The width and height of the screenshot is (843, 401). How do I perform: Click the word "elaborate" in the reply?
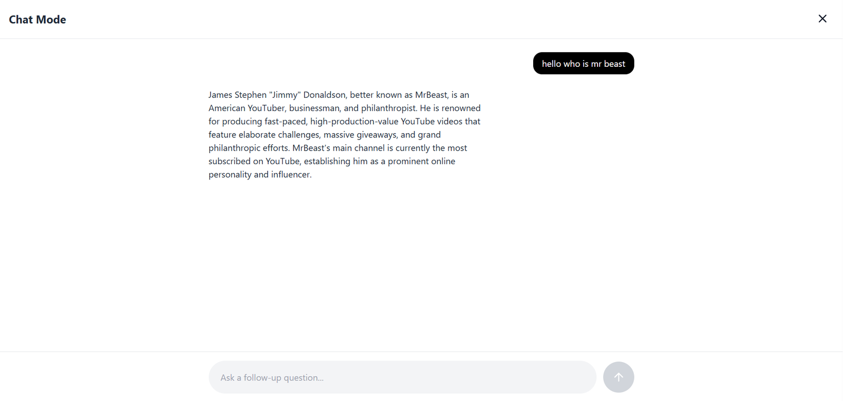click(257, 135)
